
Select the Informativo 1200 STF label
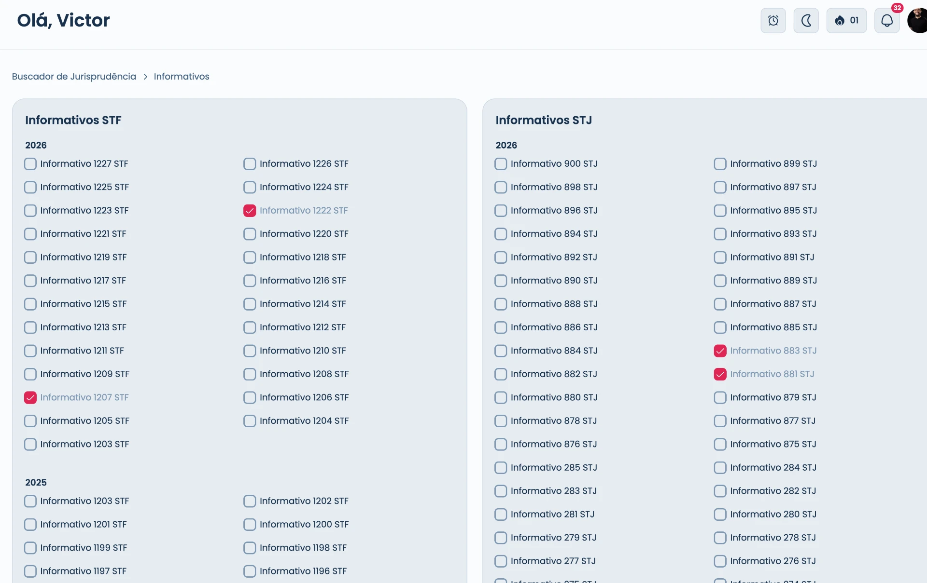(x=304, y=525)
